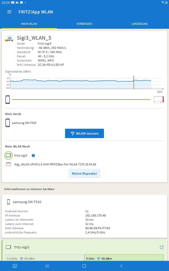Select the Sigi_WLAN FRITZ!Box Fon WLAN 7170 entry
The width and height of the screenshot is (169, 271).
click(55, 164)
